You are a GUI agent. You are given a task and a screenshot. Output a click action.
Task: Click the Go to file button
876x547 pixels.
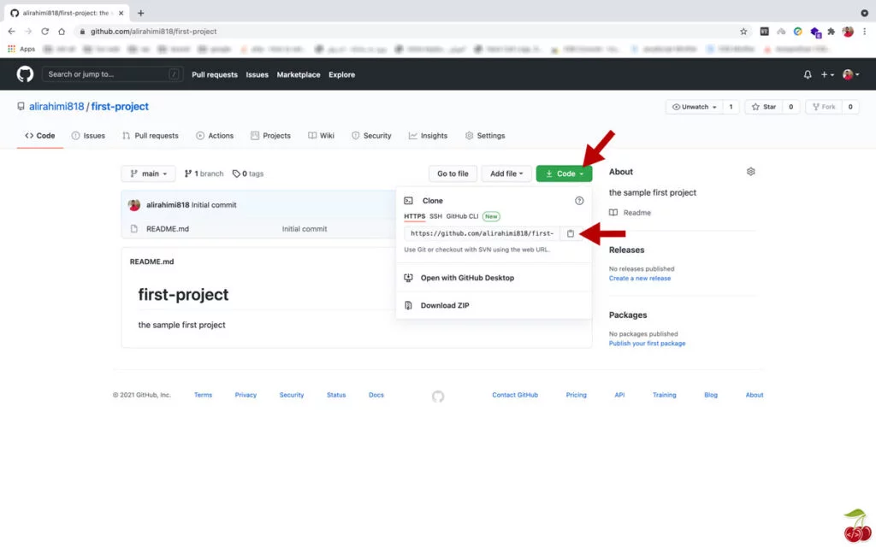click(x=452, y=174)
